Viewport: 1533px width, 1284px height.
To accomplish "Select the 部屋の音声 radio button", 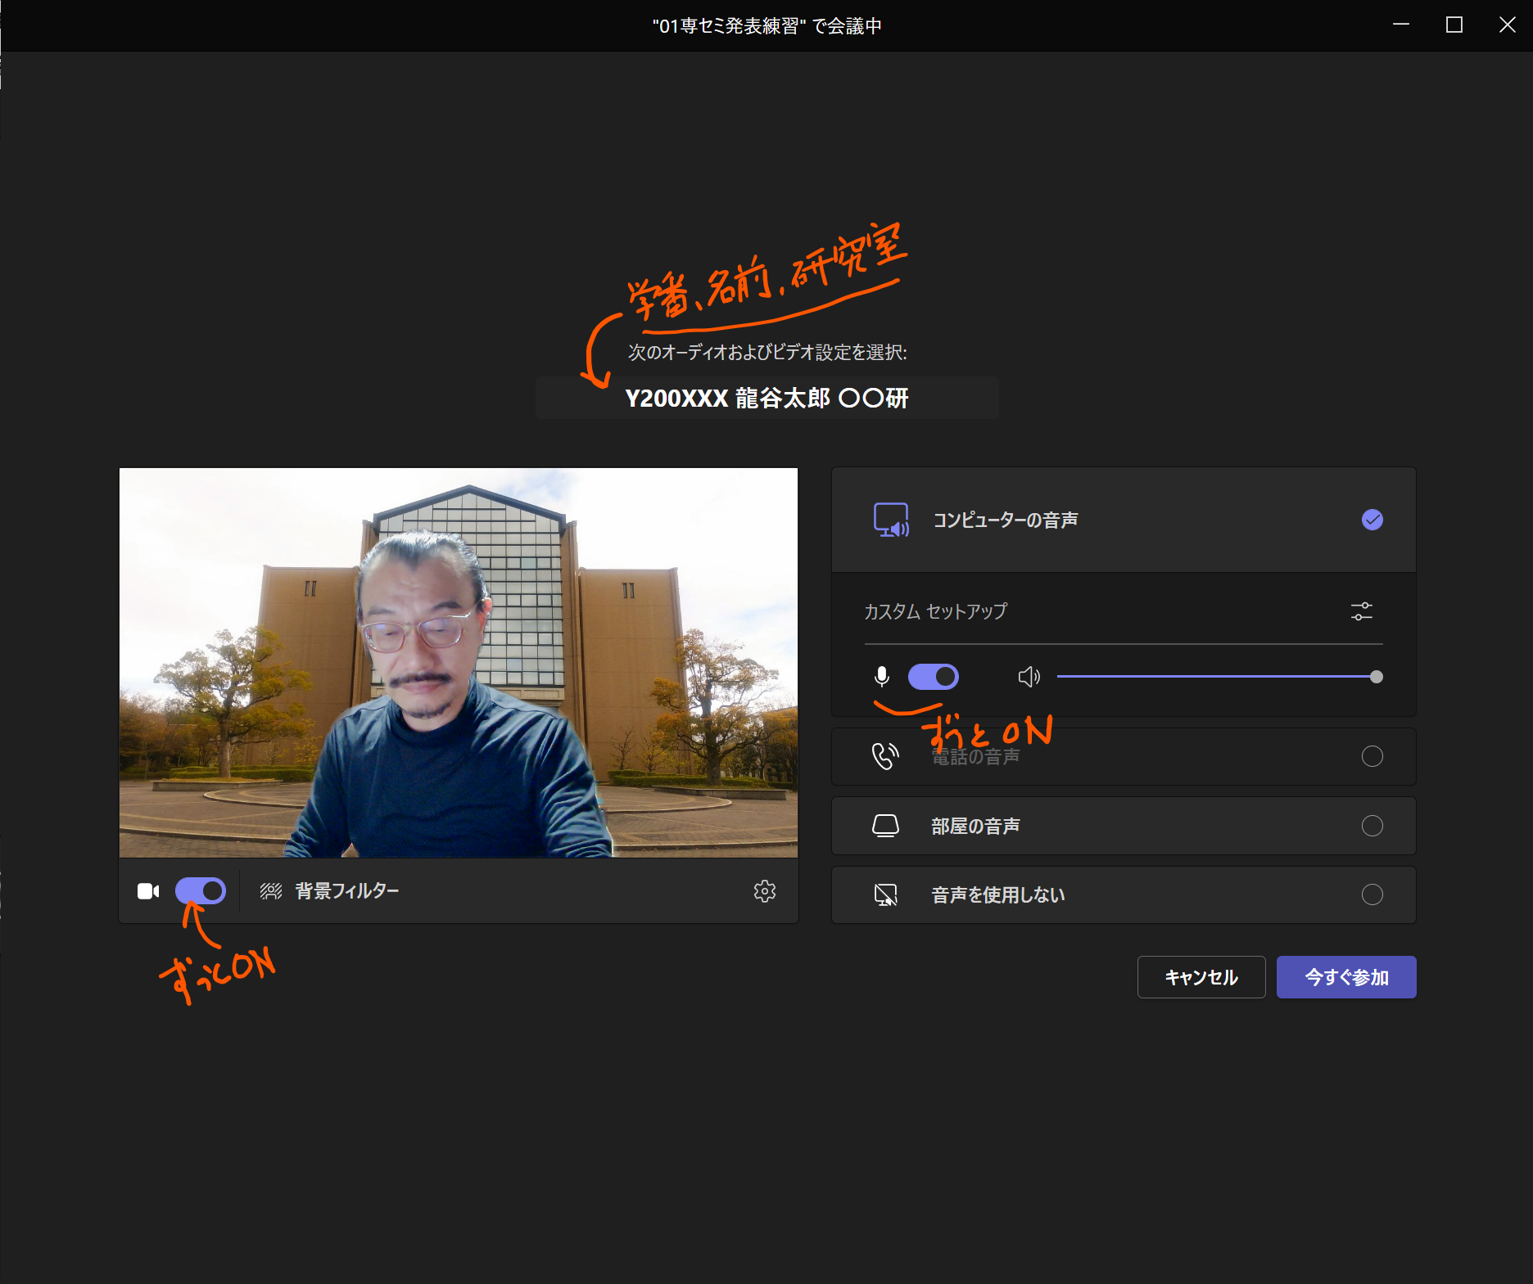I will click(1372, 826).
